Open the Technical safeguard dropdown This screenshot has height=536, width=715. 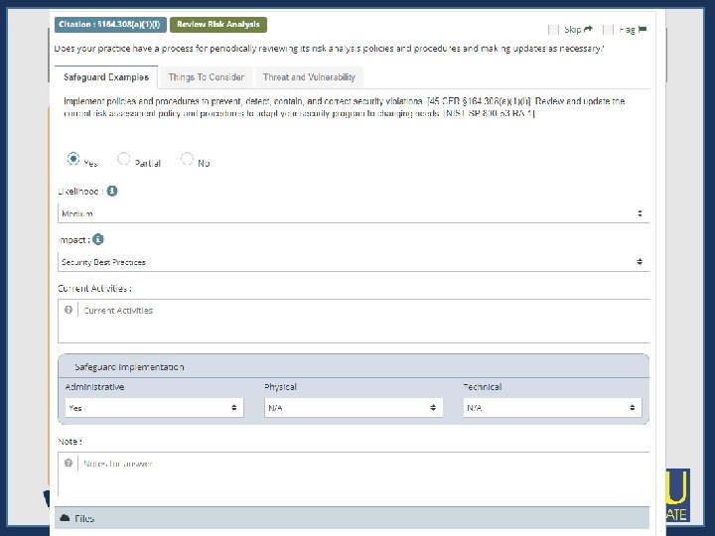point(552,408)
